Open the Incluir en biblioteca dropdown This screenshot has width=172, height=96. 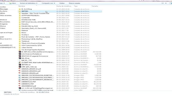[x=29, y=3]
